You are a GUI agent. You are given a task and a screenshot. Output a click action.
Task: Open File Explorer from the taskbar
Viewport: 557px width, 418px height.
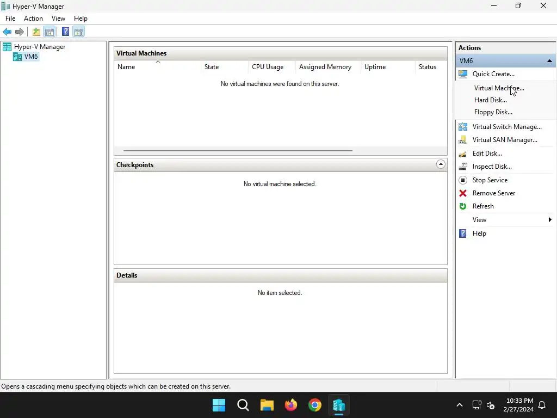tap(267, 405)
